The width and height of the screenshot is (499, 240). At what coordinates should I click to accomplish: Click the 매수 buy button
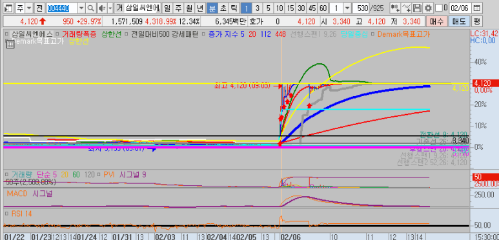point(436,22)
